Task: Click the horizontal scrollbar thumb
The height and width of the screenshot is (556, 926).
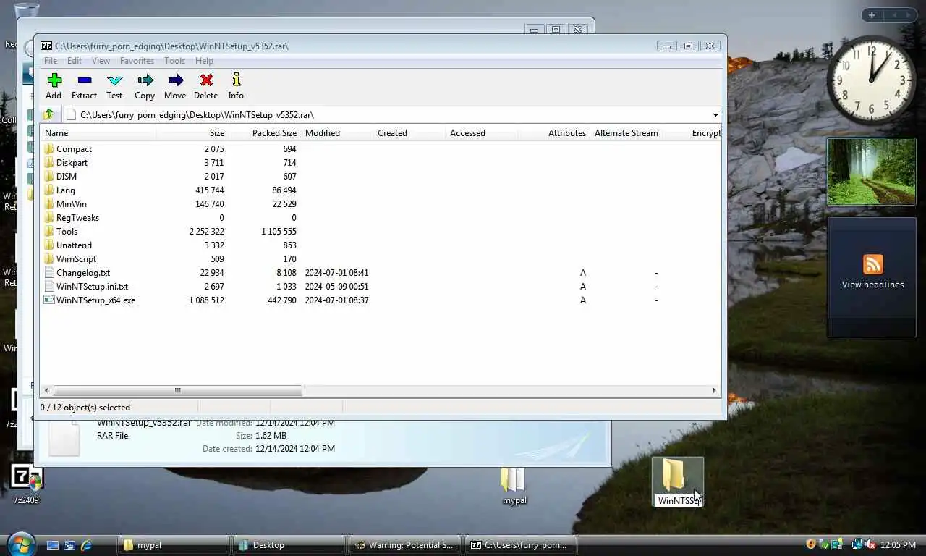Action: tap(177, 390)
